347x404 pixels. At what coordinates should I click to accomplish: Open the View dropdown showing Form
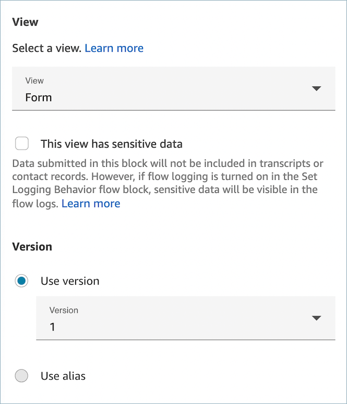pyautogui.click(x=173, y=89)
